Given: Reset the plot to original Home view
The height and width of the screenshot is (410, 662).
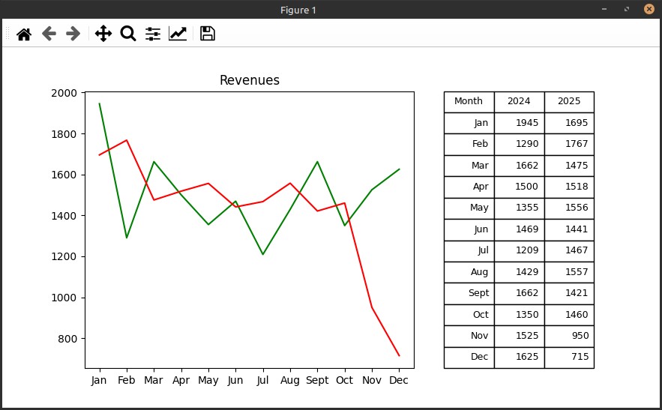Looking at the screenshot, I should 24,34.
